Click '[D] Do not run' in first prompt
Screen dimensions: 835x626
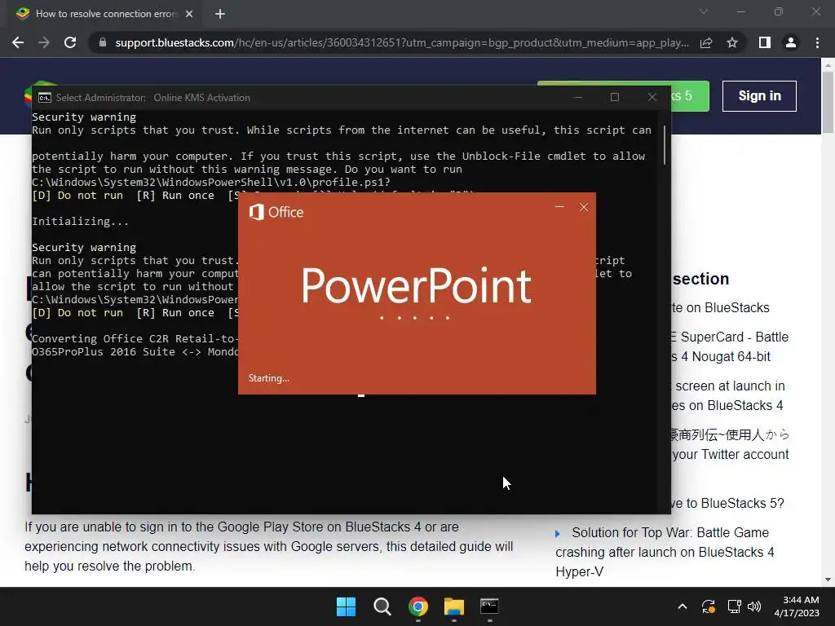click(x=77, y=196)
